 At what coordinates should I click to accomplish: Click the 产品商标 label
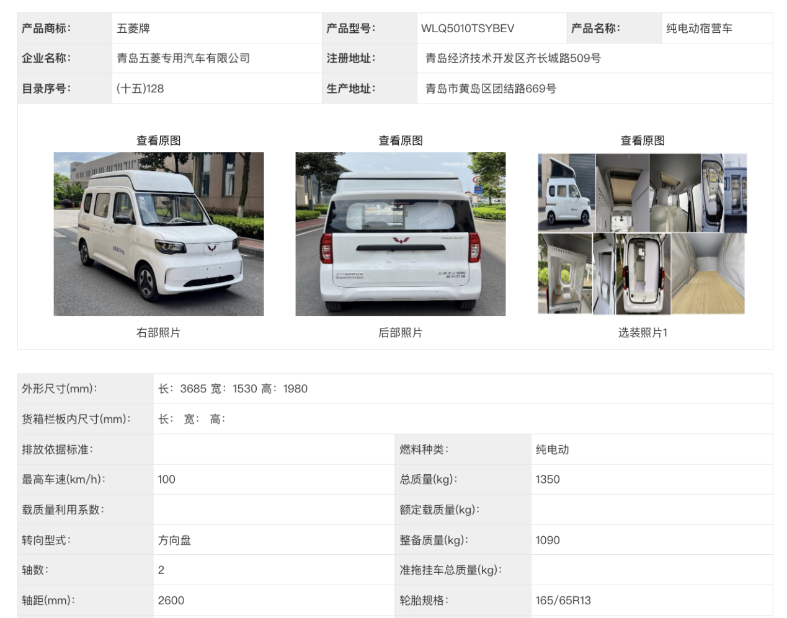(x=47, y=29)
